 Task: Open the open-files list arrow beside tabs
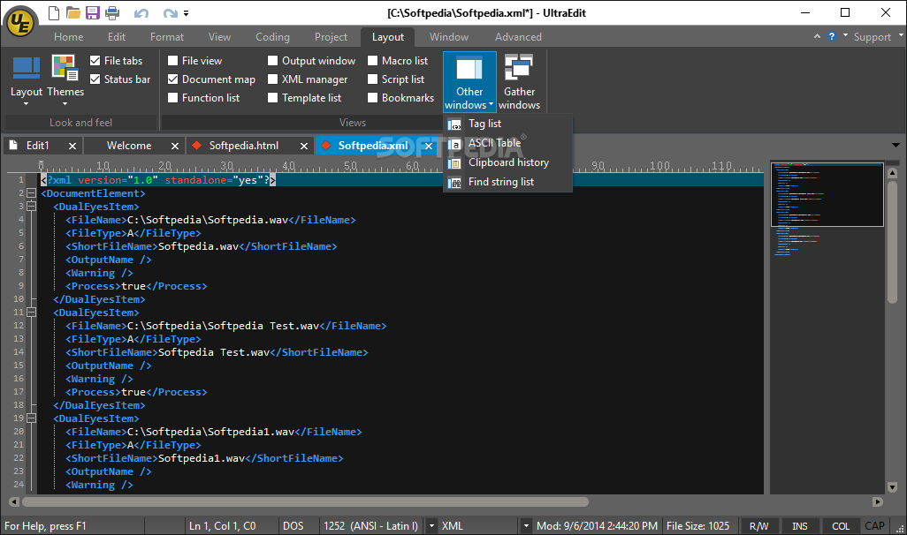click(x=896, y=145)
